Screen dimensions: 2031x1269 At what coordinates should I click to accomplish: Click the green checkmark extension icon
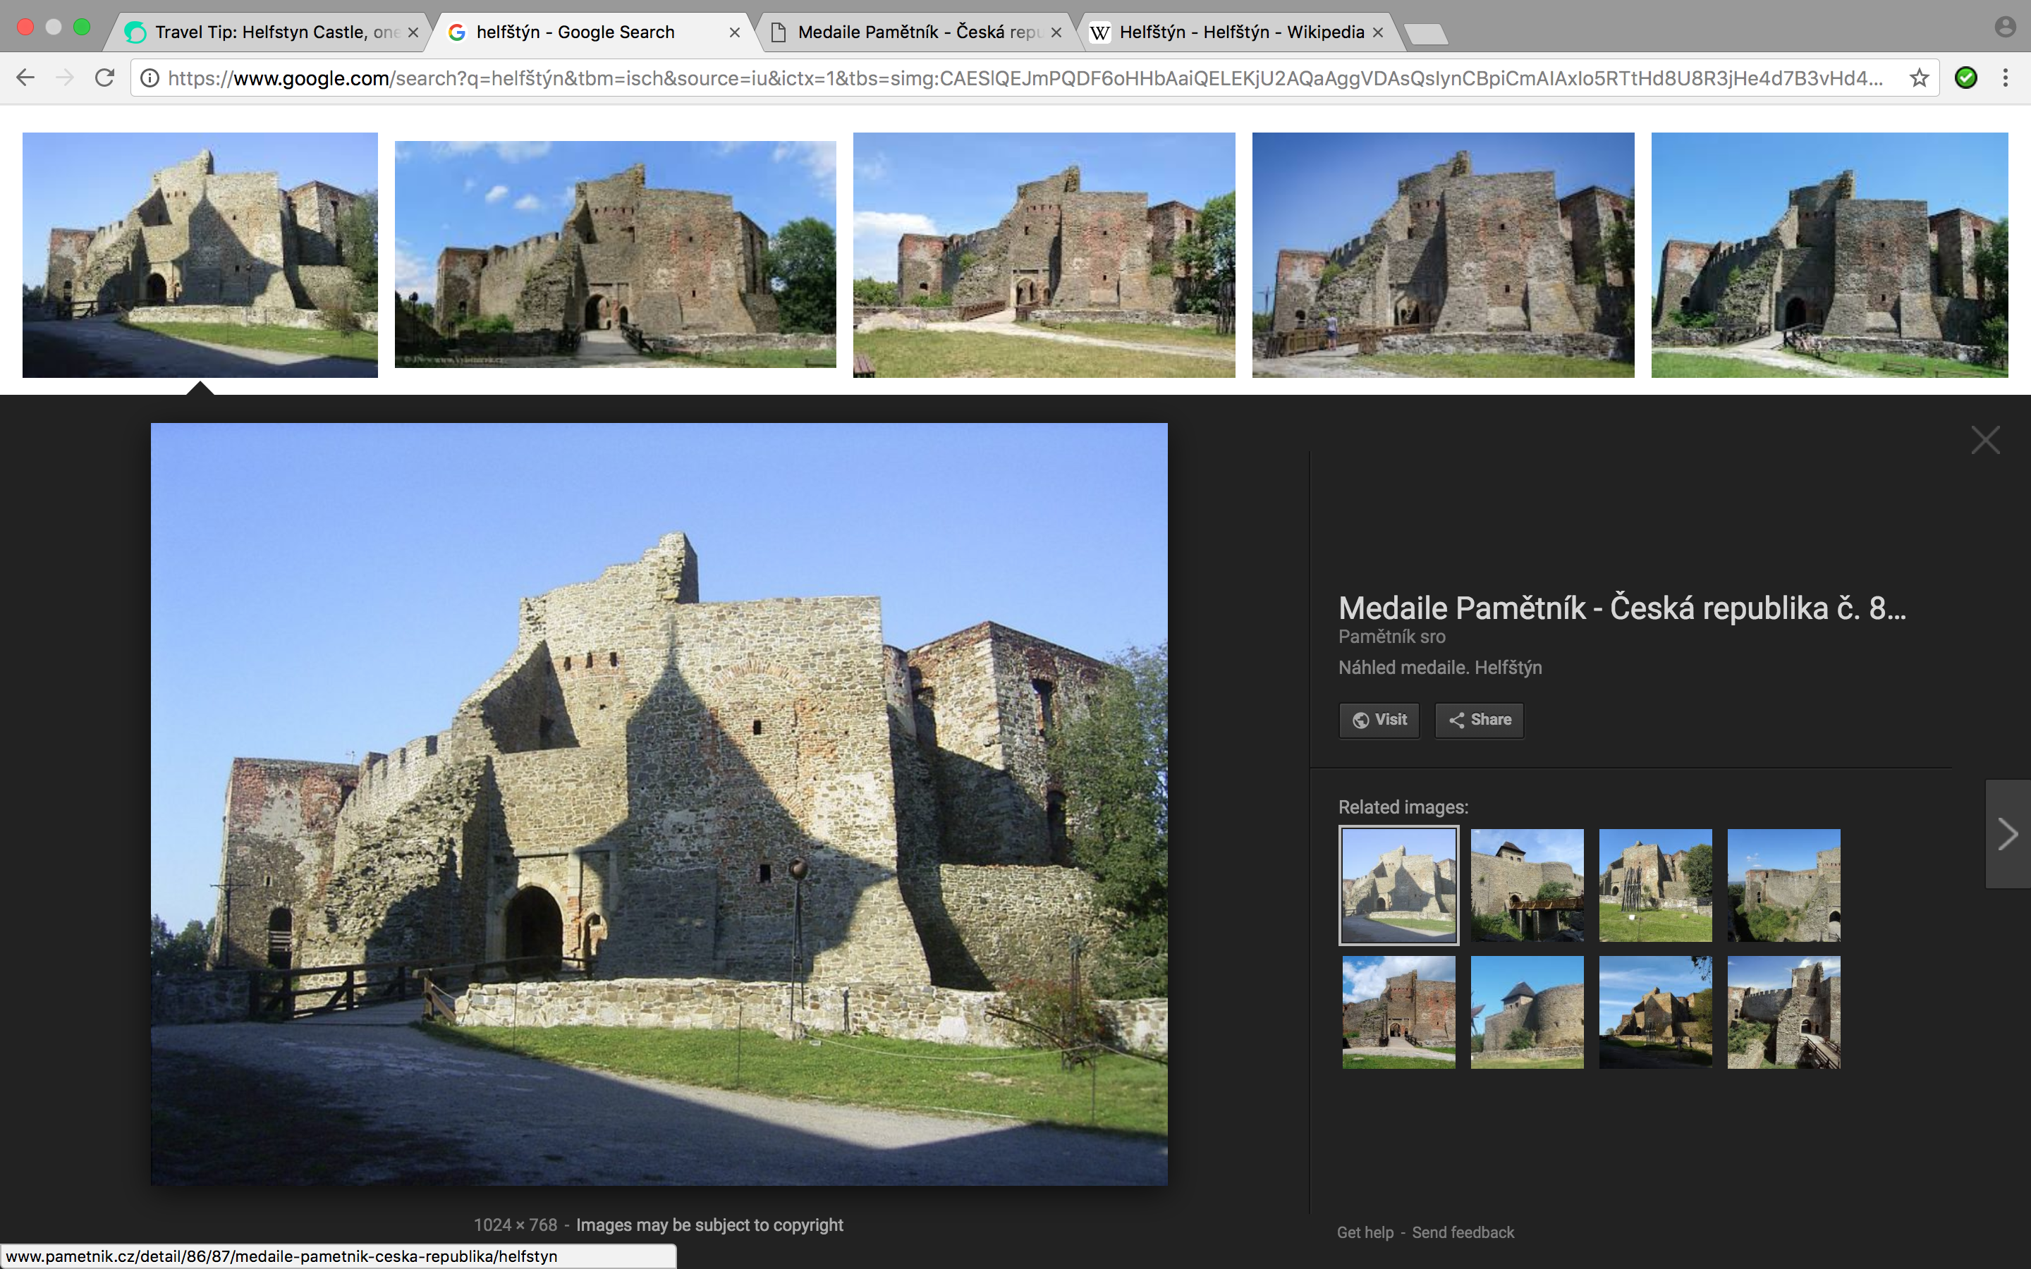[1965, 78]
